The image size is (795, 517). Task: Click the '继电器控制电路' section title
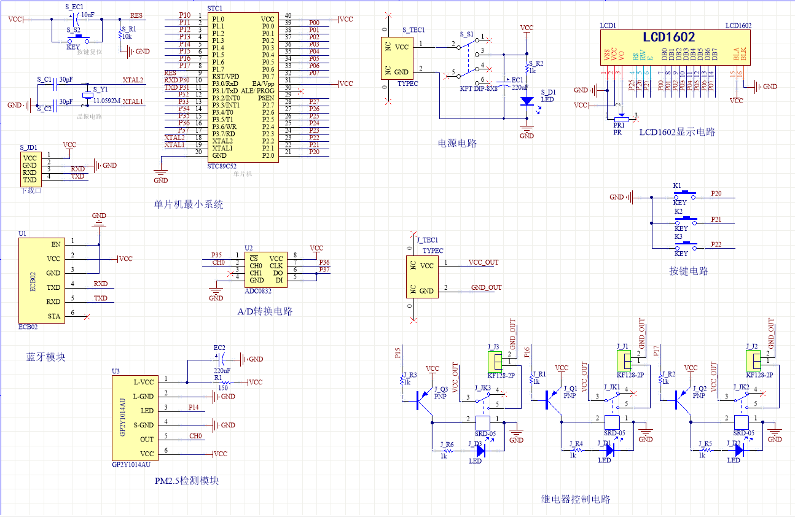[576, 499]
